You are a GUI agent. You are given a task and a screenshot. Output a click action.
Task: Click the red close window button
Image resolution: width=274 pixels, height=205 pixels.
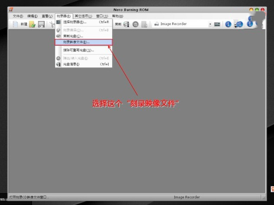(x=262, y=10)
